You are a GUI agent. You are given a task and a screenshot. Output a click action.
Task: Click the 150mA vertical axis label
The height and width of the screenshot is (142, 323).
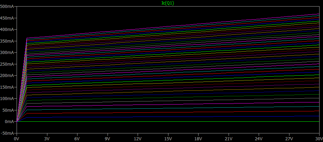tap(7, 87)
